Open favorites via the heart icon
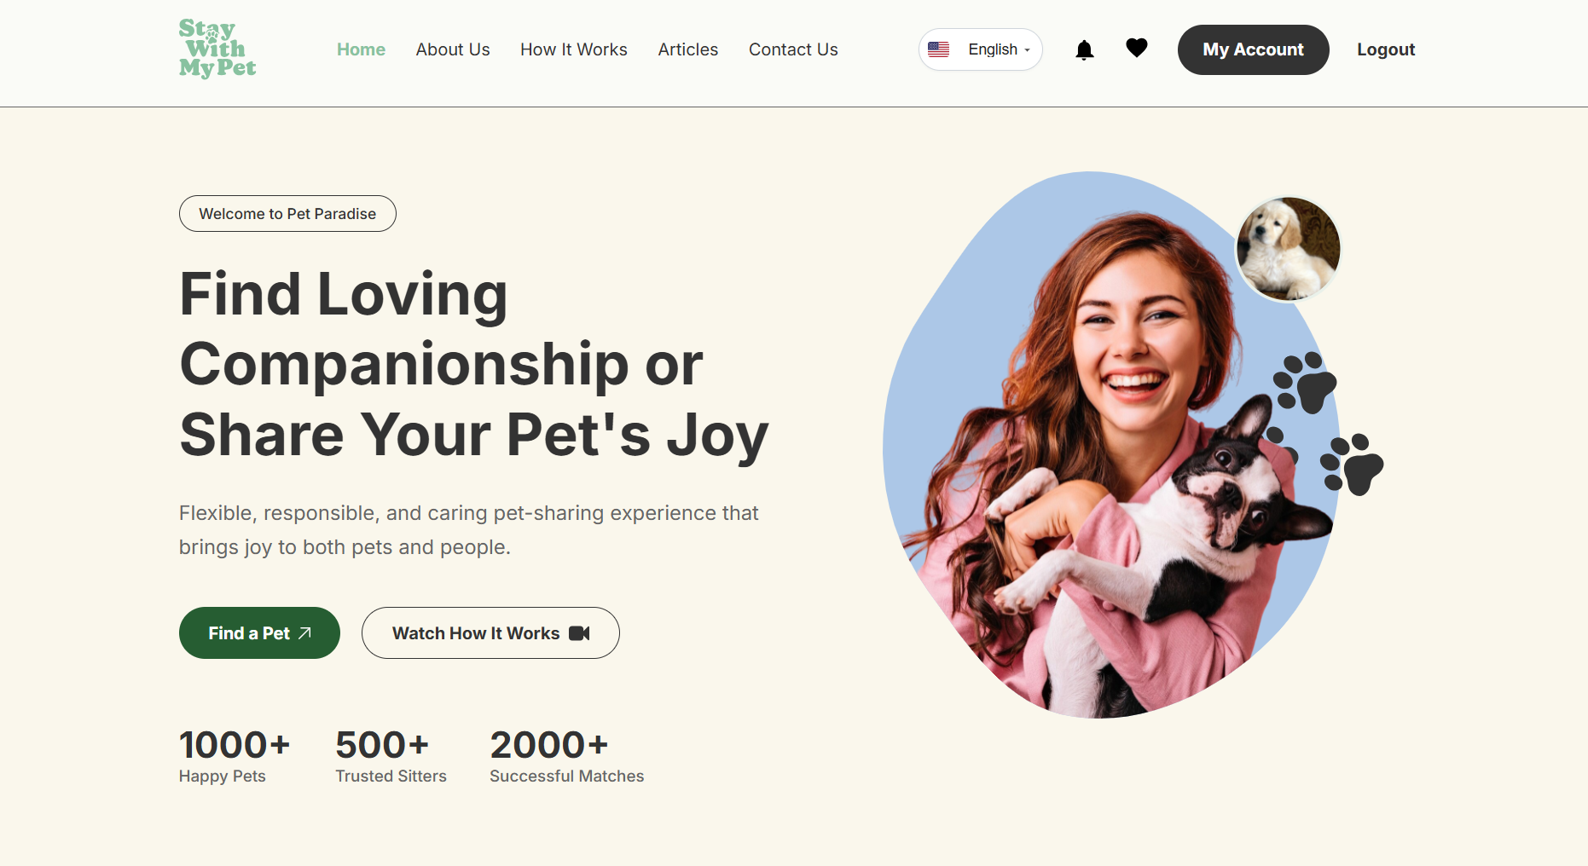 click(x=1136, y=48)
